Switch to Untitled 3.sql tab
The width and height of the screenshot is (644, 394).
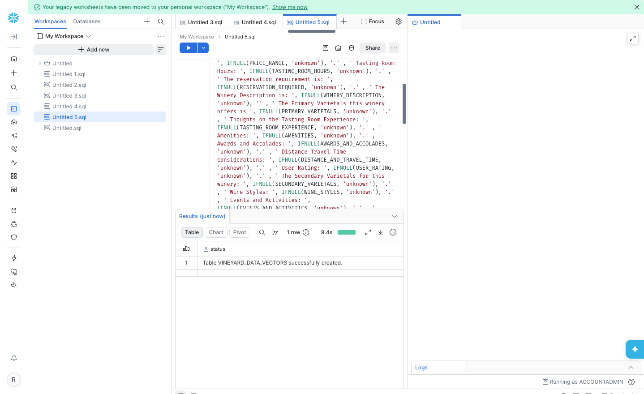[x=202, y=22]
